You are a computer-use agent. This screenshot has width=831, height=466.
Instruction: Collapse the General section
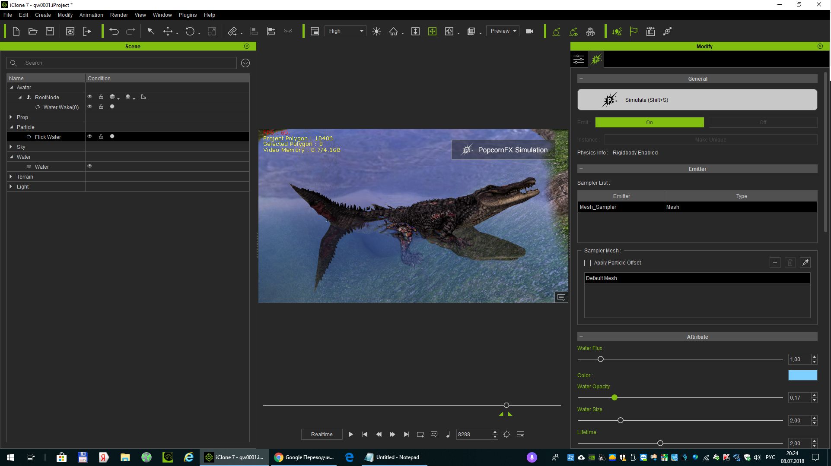click(581, 79)
